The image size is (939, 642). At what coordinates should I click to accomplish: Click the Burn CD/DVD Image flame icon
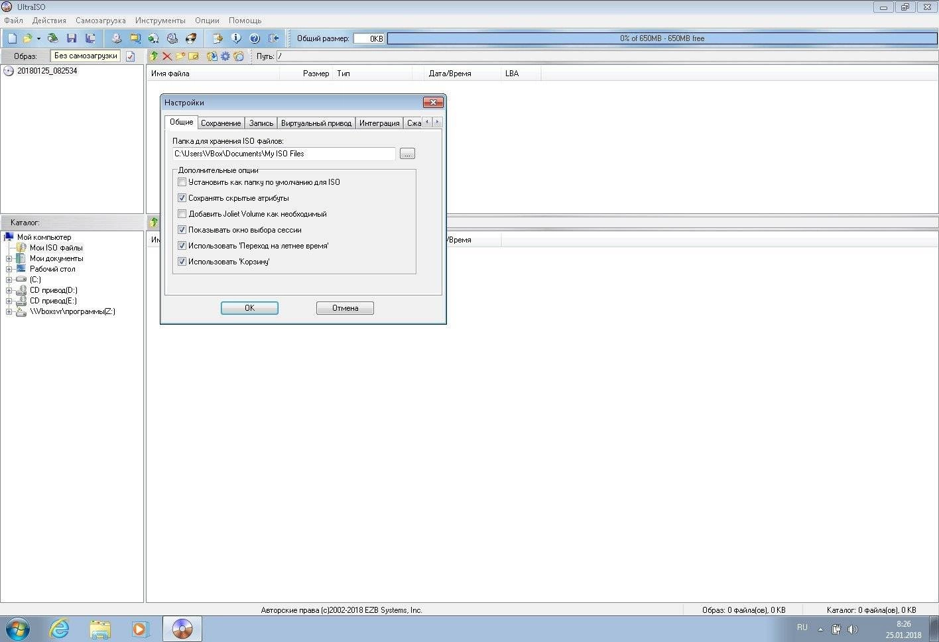tap(191, 38)
